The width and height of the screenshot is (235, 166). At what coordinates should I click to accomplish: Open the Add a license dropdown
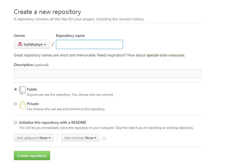point(80,138)
